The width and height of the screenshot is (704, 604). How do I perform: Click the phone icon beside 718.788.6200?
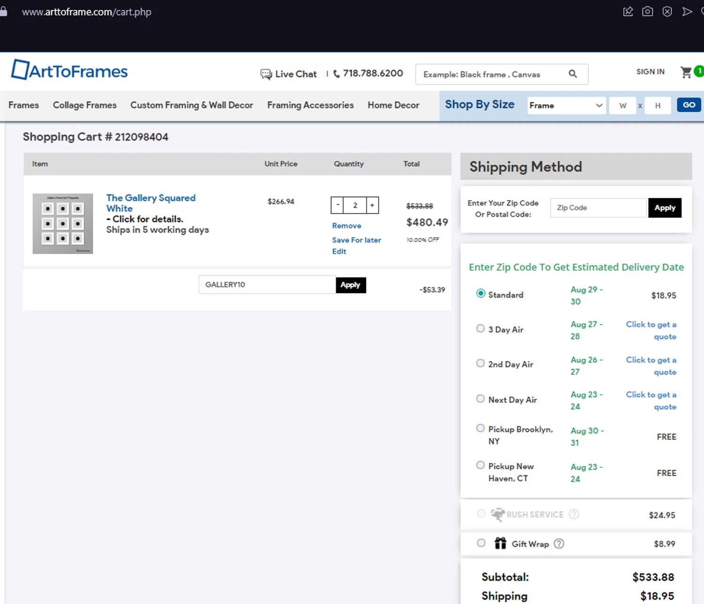337,74
